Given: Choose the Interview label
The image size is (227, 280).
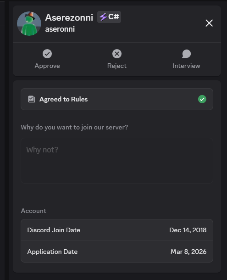Looking at the screenshot, I should coord(186,66).
